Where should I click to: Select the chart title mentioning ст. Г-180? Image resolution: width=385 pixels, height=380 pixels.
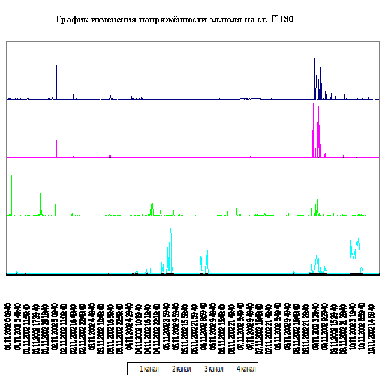tap(175, 19)
